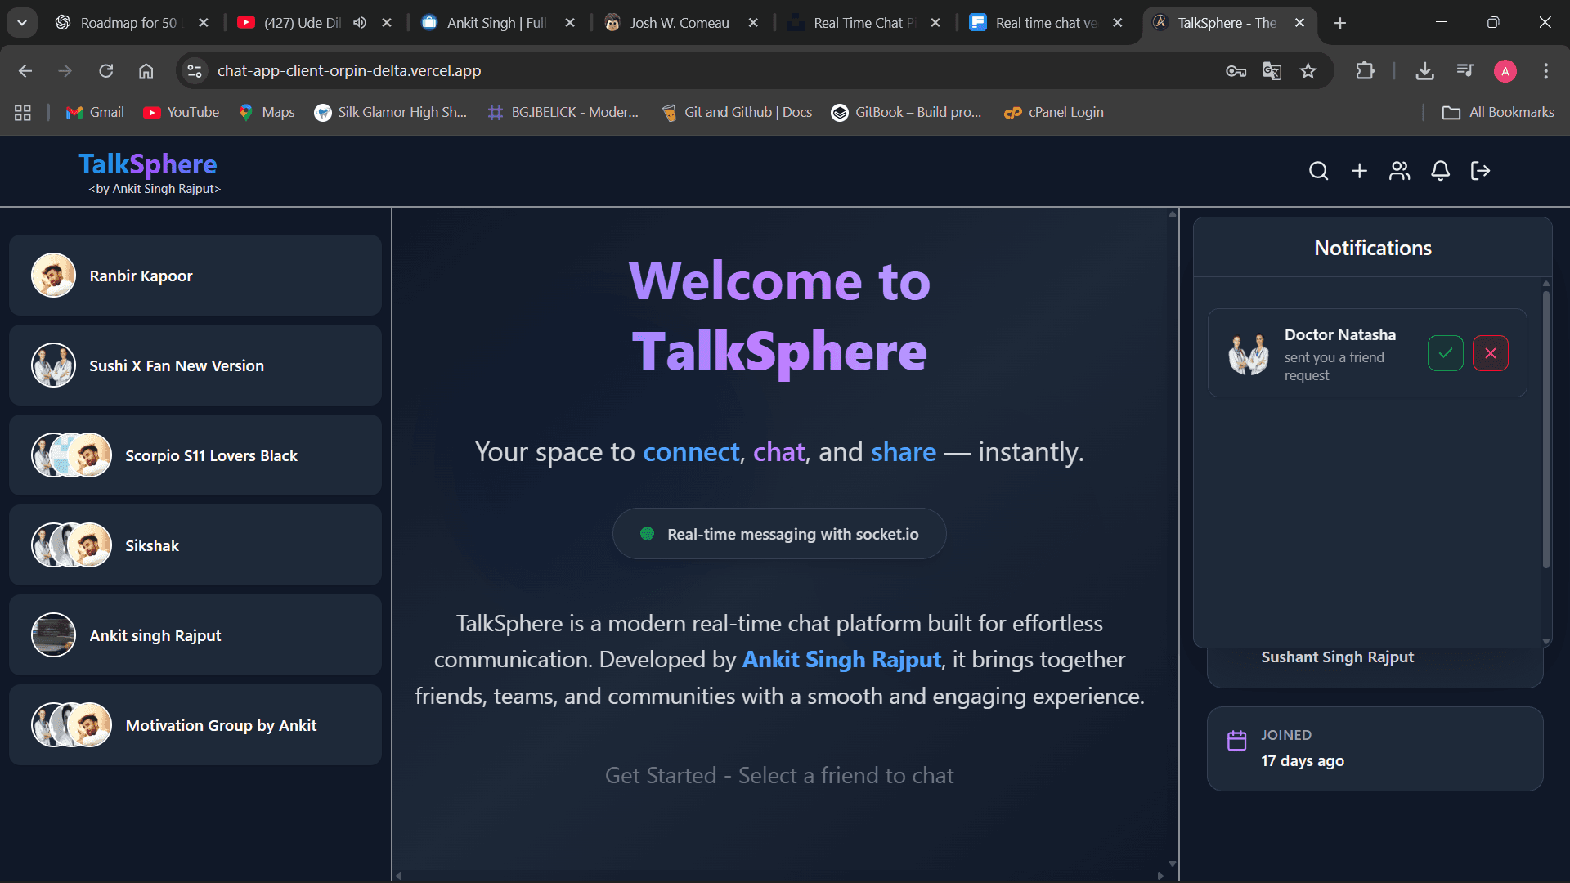Open the groups/people icon in header
The image size is (1570, 883).
click(1400, 171)
